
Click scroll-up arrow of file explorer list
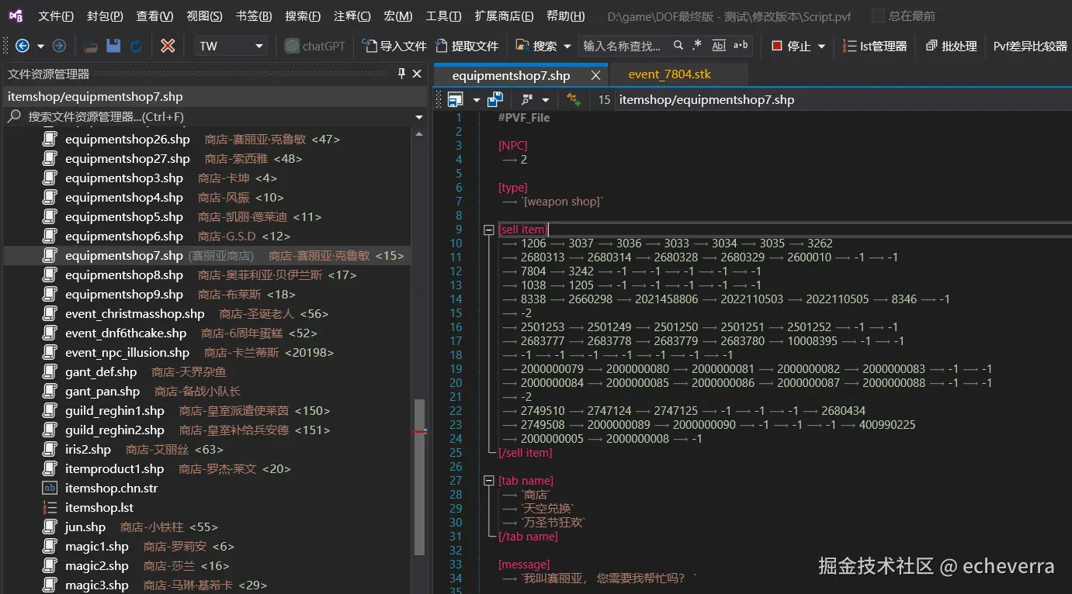pyautogui.click(x=419, y=133)
